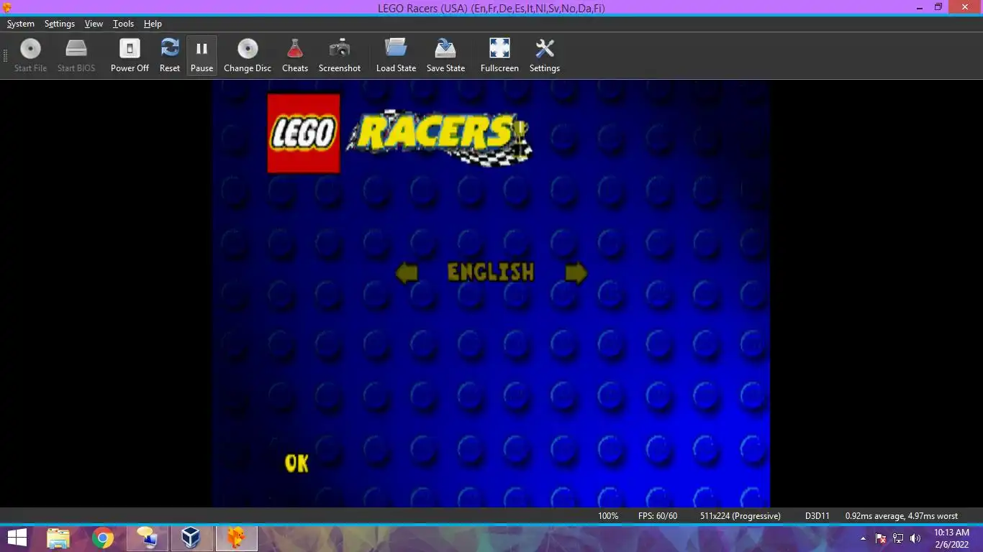This screenshot has height=552, width=983.
Task: Reset the running game
Action: tap(170, 55)
